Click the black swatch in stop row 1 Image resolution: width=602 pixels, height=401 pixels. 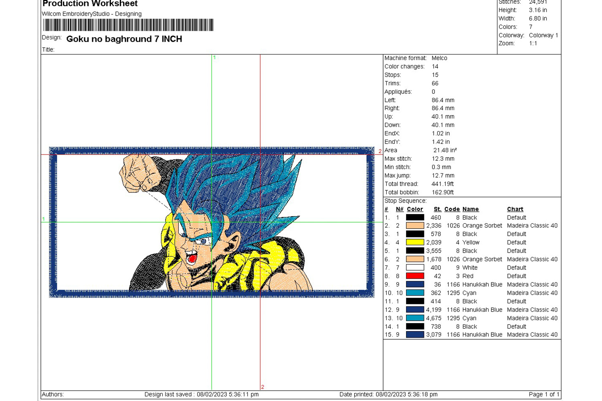pyautogui.click(x=415, y=217)
